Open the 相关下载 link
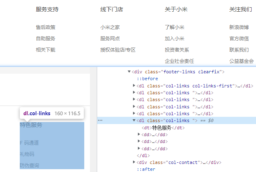This screenshot has width=256, height=172. 46,50
